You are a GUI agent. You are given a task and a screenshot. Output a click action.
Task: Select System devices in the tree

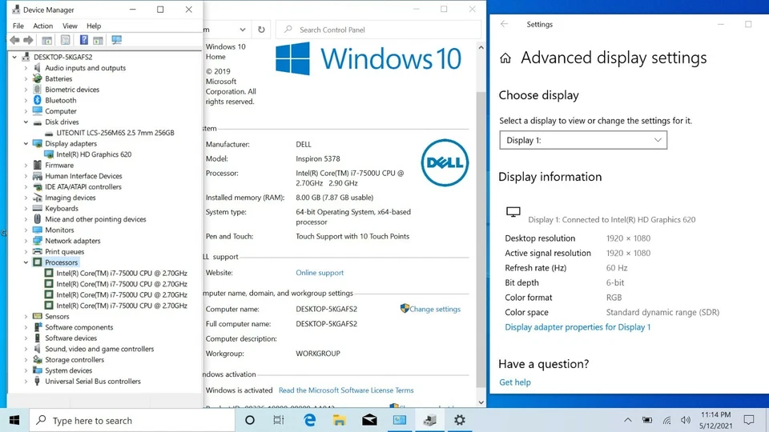tap(68, 370)
